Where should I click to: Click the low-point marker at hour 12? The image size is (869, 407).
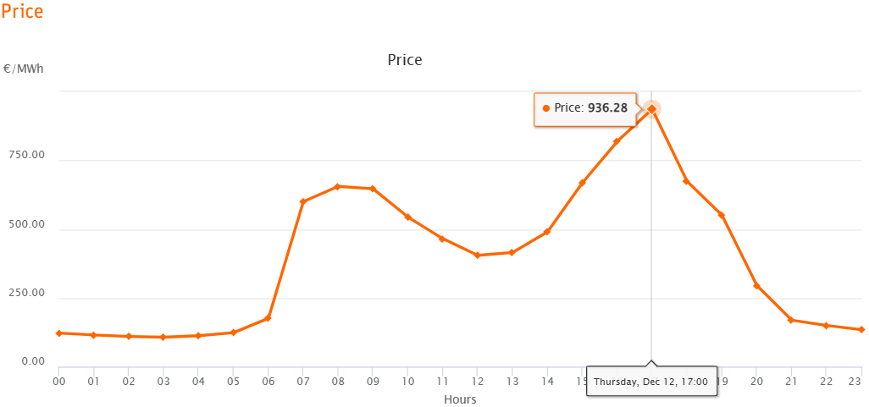(x=477, y=256)
